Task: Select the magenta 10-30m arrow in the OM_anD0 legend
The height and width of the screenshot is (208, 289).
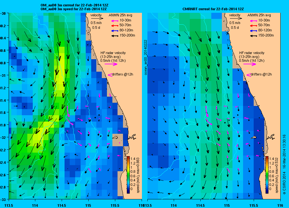Action: click(x=115, y=21)
